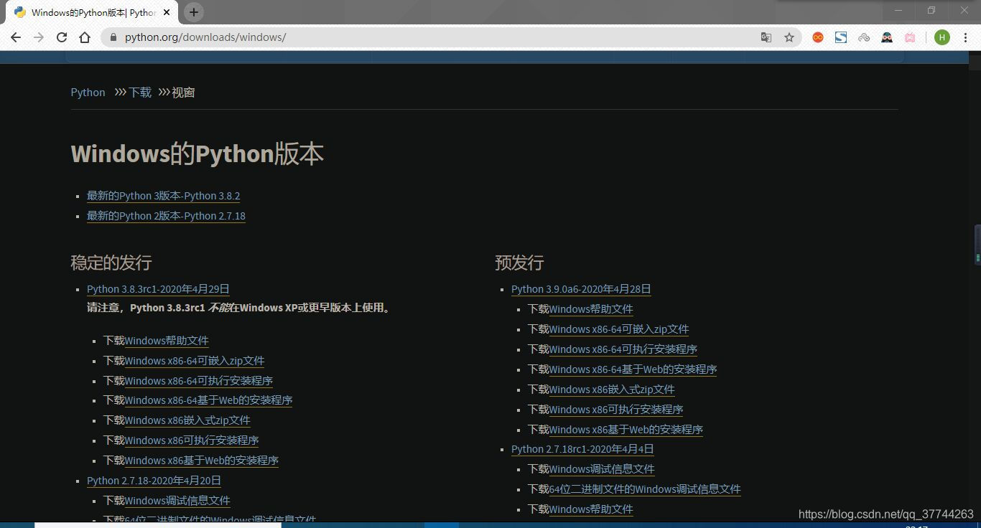This screenshot has width=981, height=528.
Task: Open the pink TV extension
Action: (910, 37)
